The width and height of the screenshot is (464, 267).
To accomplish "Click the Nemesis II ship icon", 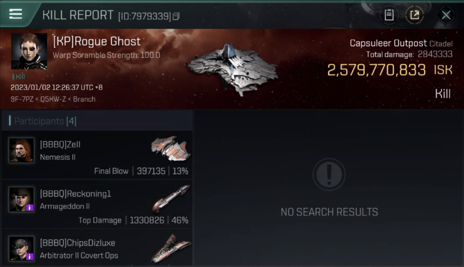I will tap(171, 148).
